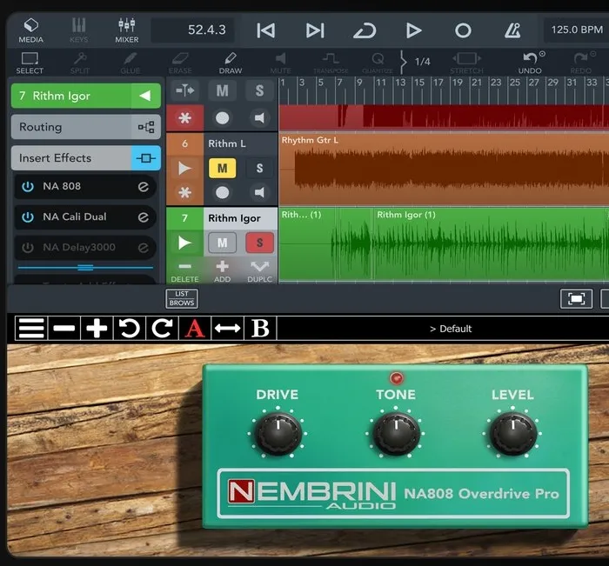Click the DRIVE knob on pedal
609x566 pixels.
[x=278, y=432]
